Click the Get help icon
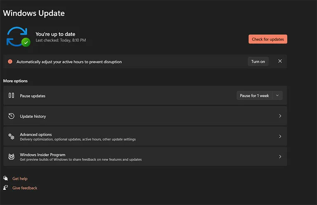This screenshot has height=205, width=317. tap(5, 178)
